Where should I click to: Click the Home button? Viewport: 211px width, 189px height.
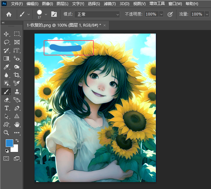[x=9, y=14]
